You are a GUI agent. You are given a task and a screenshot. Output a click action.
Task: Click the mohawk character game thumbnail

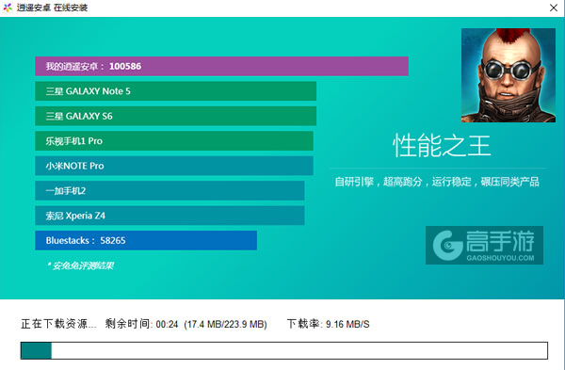(x=508, y=75)
